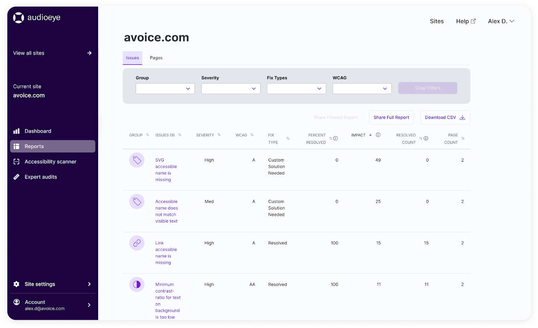
Task: Open the Severity filter dropdown
Action: click(x=231, y=89)
